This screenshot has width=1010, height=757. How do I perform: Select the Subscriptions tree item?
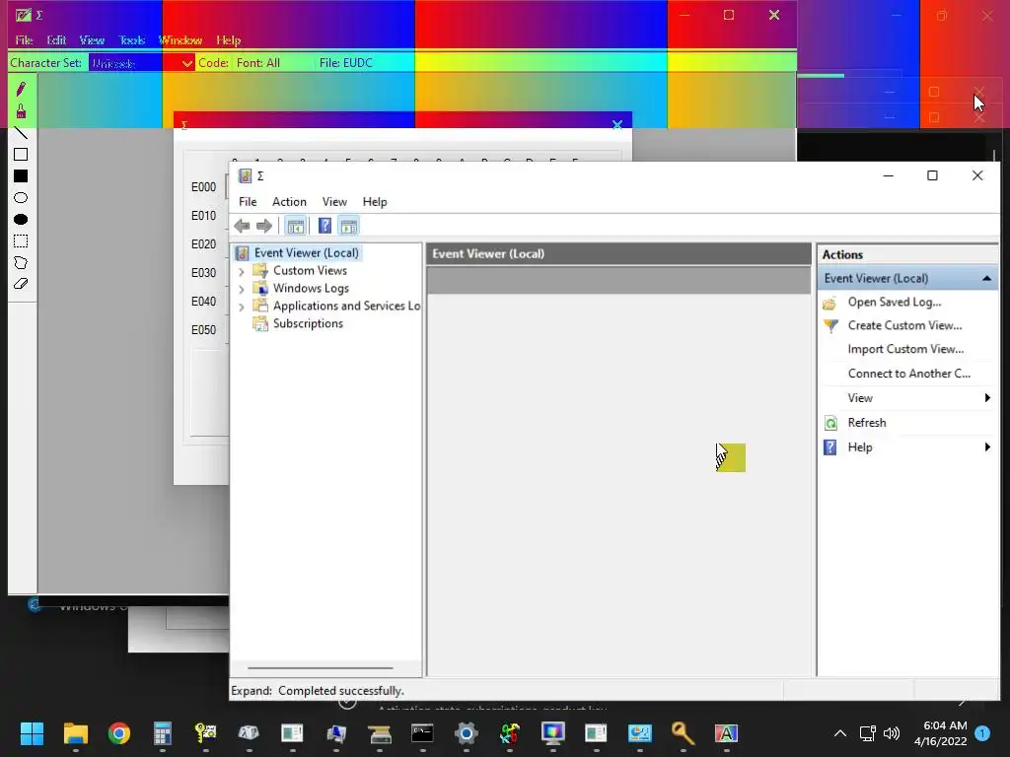[308, 323]
